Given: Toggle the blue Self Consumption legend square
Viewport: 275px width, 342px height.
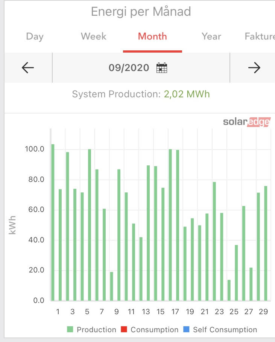Looking at the screenshot, I should [x=186, y=330].
